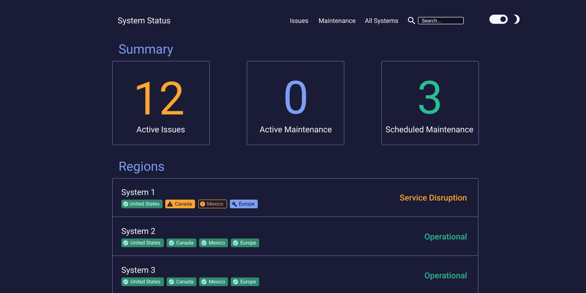Click the Canada badge under System 3
586x293 pixels.
pos(181,282)
